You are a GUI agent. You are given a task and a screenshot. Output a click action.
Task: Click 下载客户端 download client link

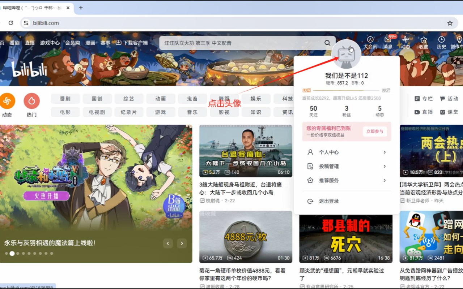click(132, 43)
